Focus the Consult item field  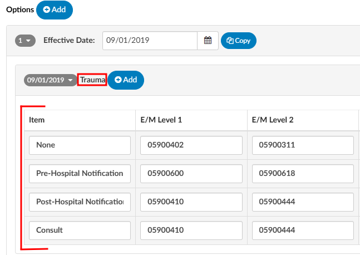(x=80, y=231)
